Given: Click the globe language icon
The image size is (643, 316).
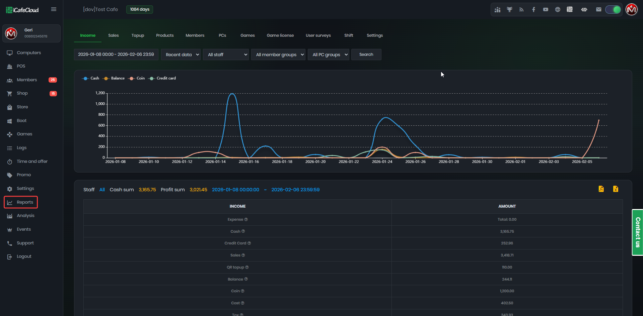Looking at the screenshot, I should 558,9.
